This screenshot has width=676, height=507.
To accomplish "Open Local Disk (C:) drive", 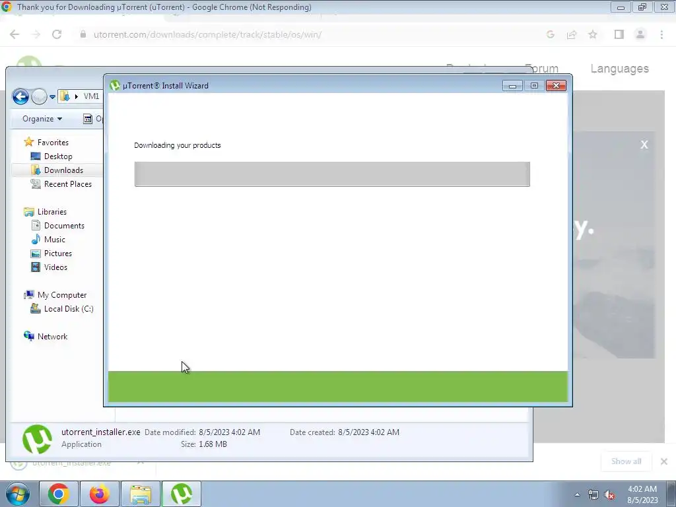I will [69, 309].
